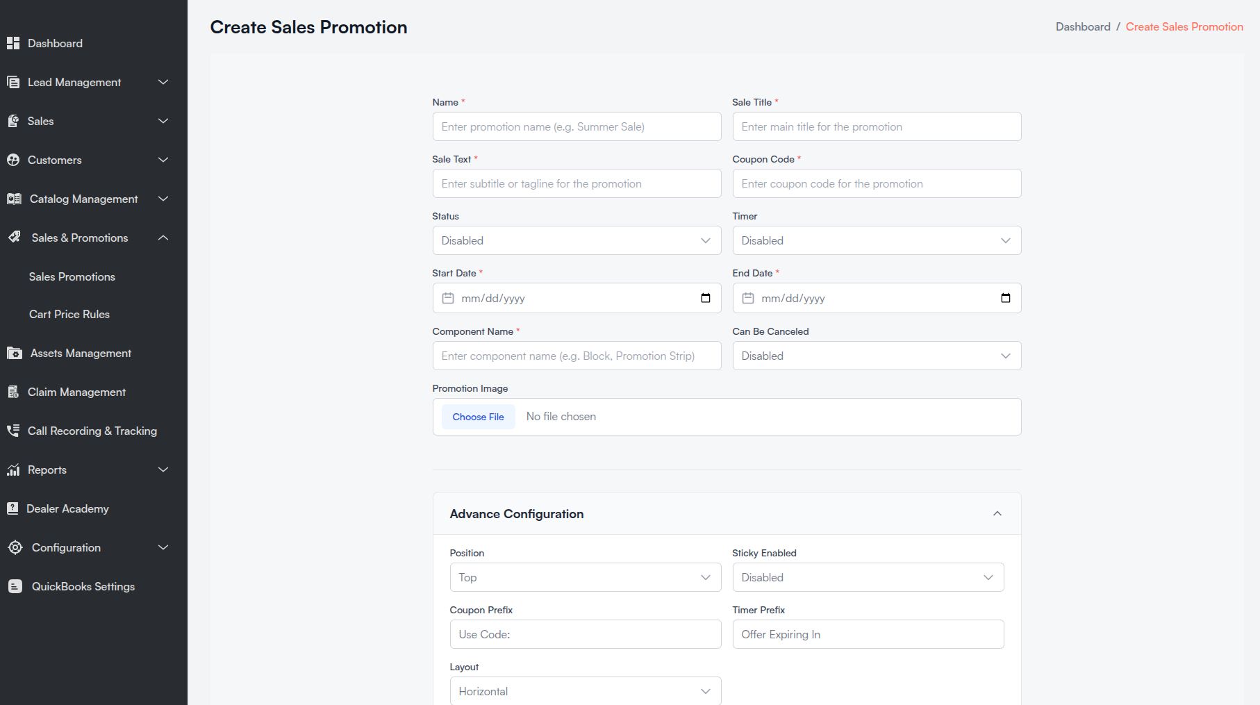Open the Position dropdown showing Top
1260x705 pixels.
point(586,577)
